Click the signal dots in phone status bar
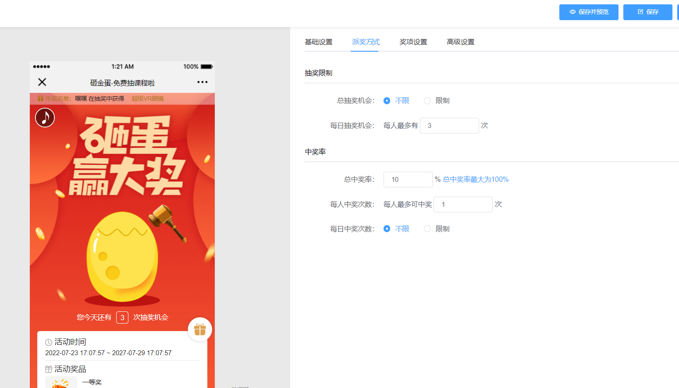679x388 pixels. point(42,67)
